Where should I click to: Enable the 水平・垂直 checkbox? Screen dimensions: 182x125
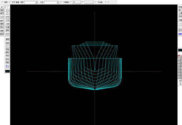click(x=10, y=2)
